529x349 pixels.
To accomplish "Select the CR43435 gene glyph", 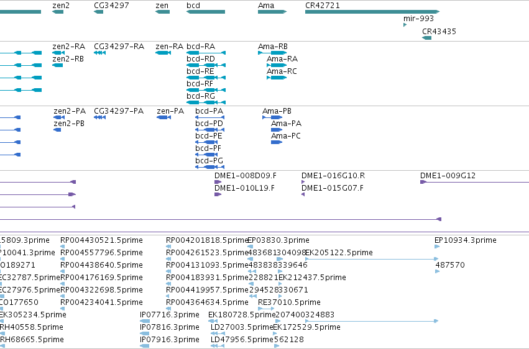I will pyautogui.click(x=427, y=38).
